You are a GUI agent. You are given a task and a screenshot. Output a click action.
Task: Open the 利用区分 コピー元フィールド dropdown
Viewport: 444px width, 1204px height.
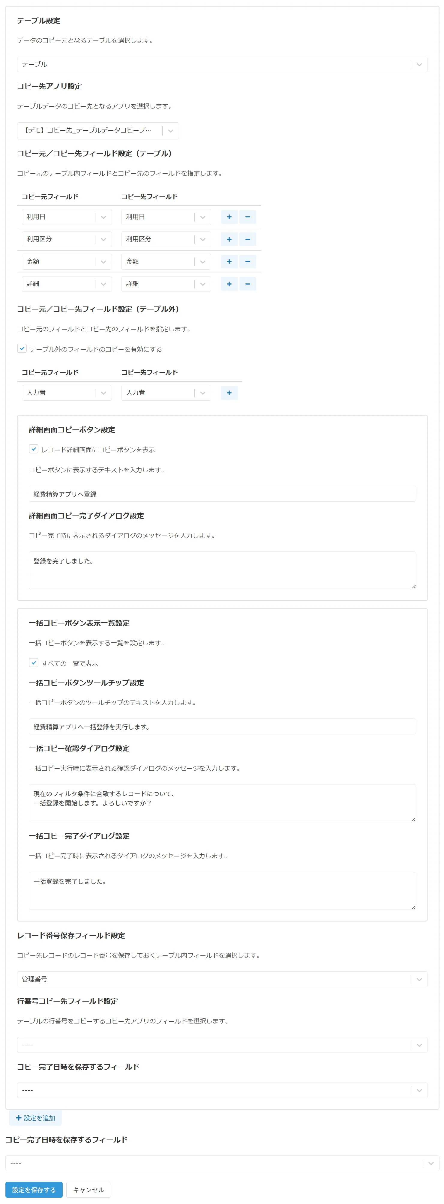[x=67, y=239]
